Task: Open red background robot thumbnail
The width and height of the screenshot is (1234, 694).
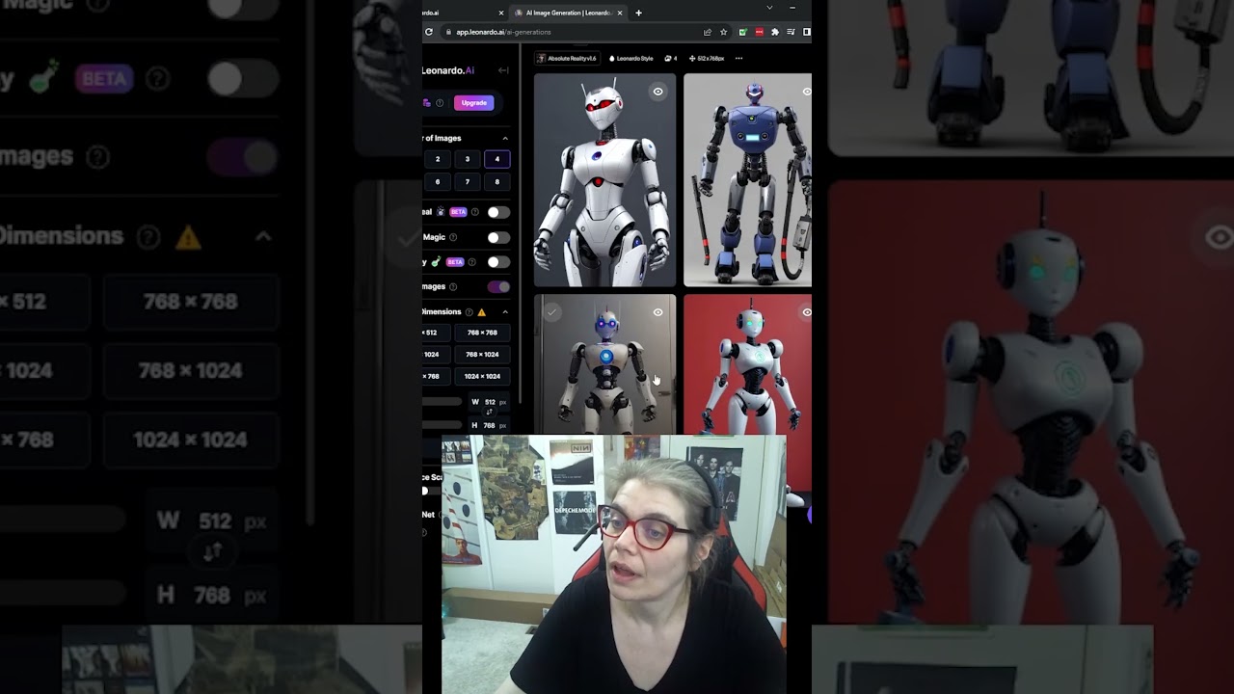Action: point(747,364)
